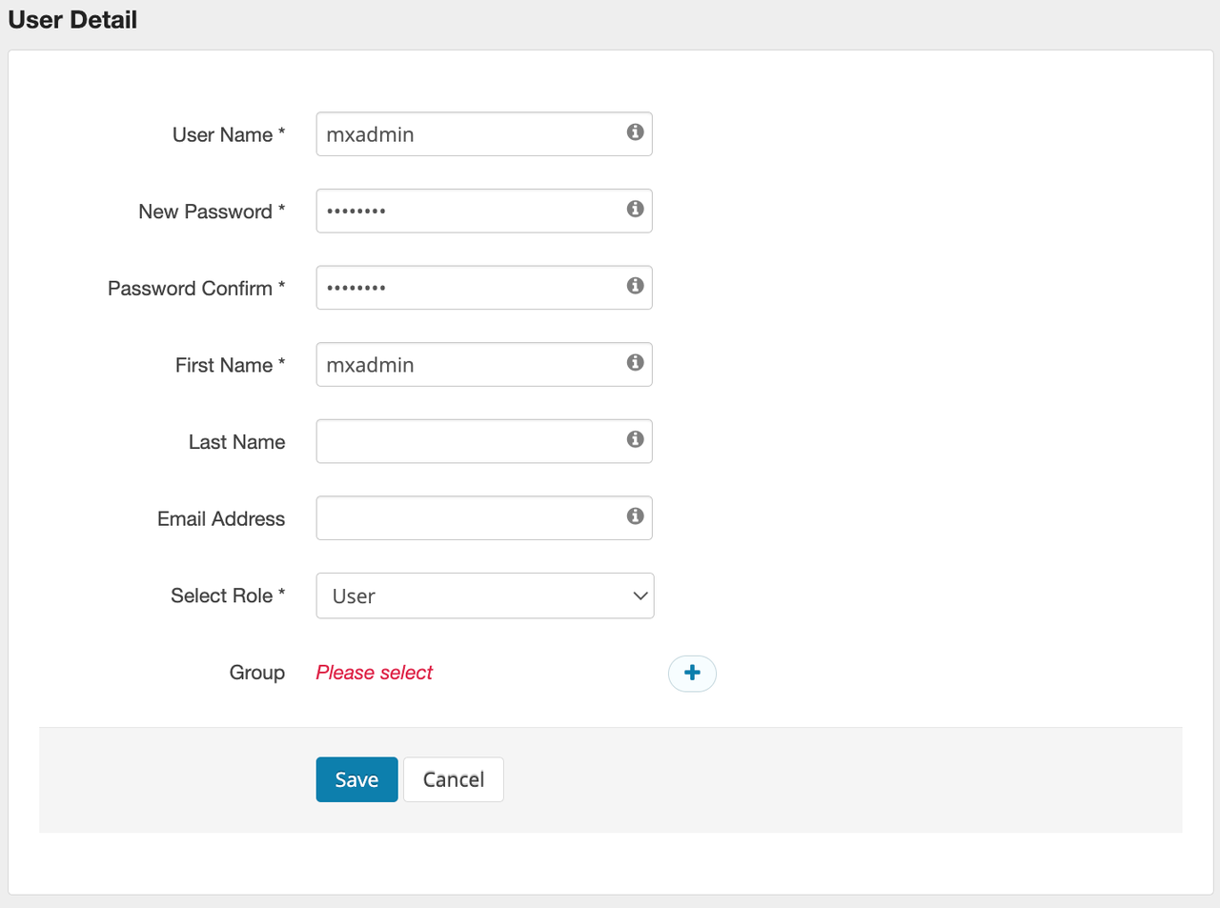Click the 'Select Role *' label
1220x908 pixels.
(228, 595)
